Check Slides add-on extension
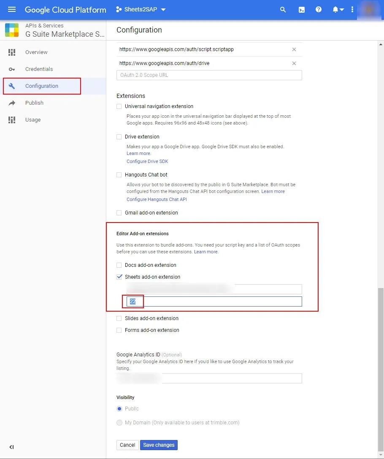The image size is (384, 459). tap(119, 318)
